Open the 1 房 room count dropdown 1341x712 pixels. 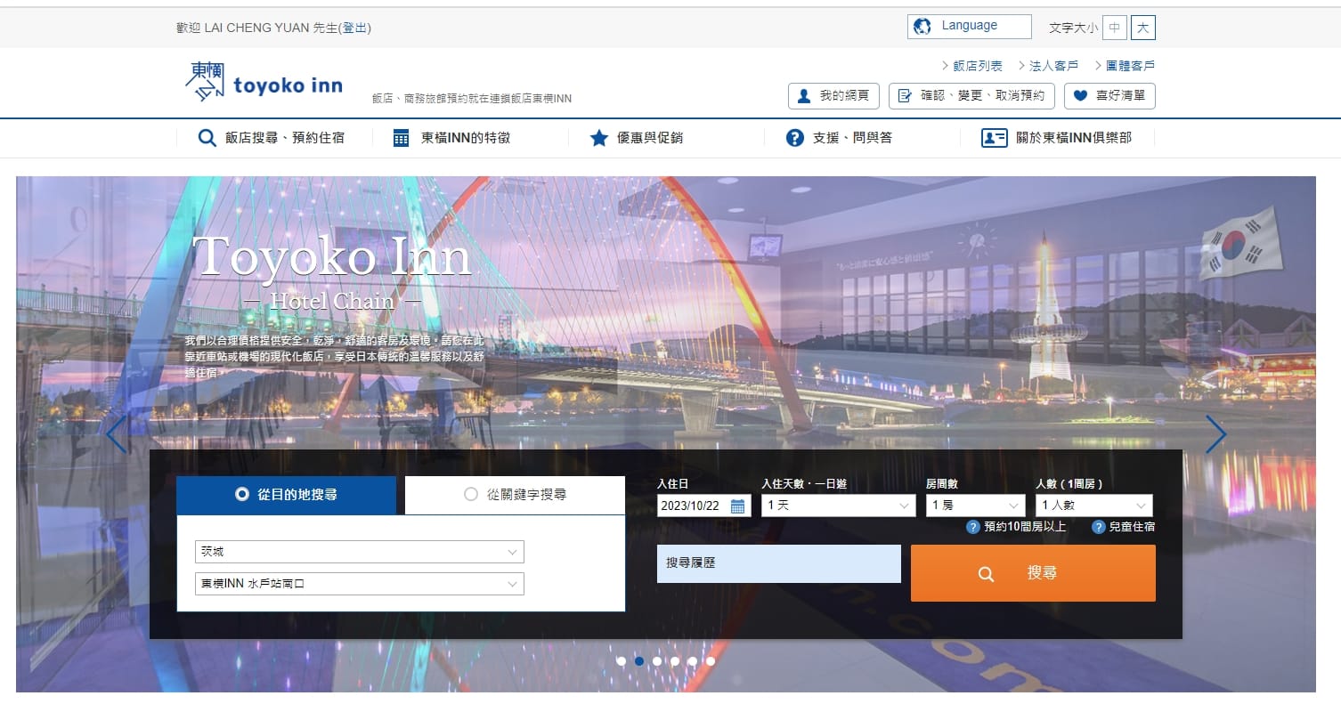[976, 506]
